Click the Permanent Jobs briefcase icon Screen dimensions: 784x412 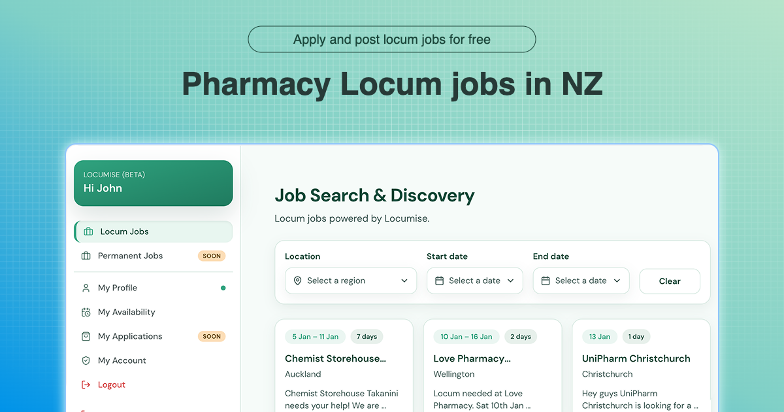tap(86, 256)
